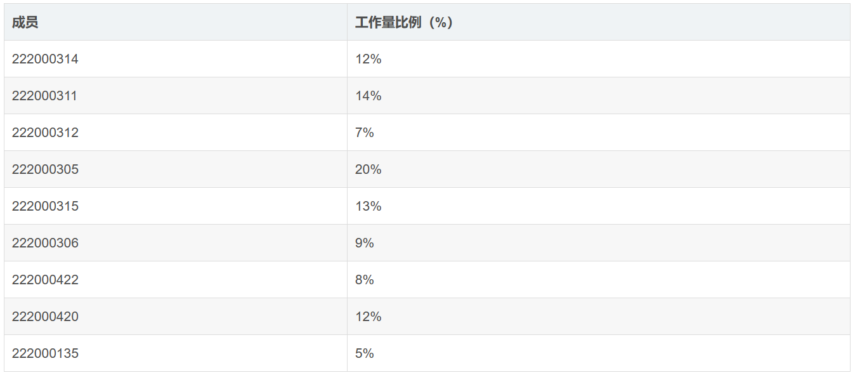This screenshot has height=375, width=855.
Task: Click the 7% workload cell
Action: pos(365,133)
